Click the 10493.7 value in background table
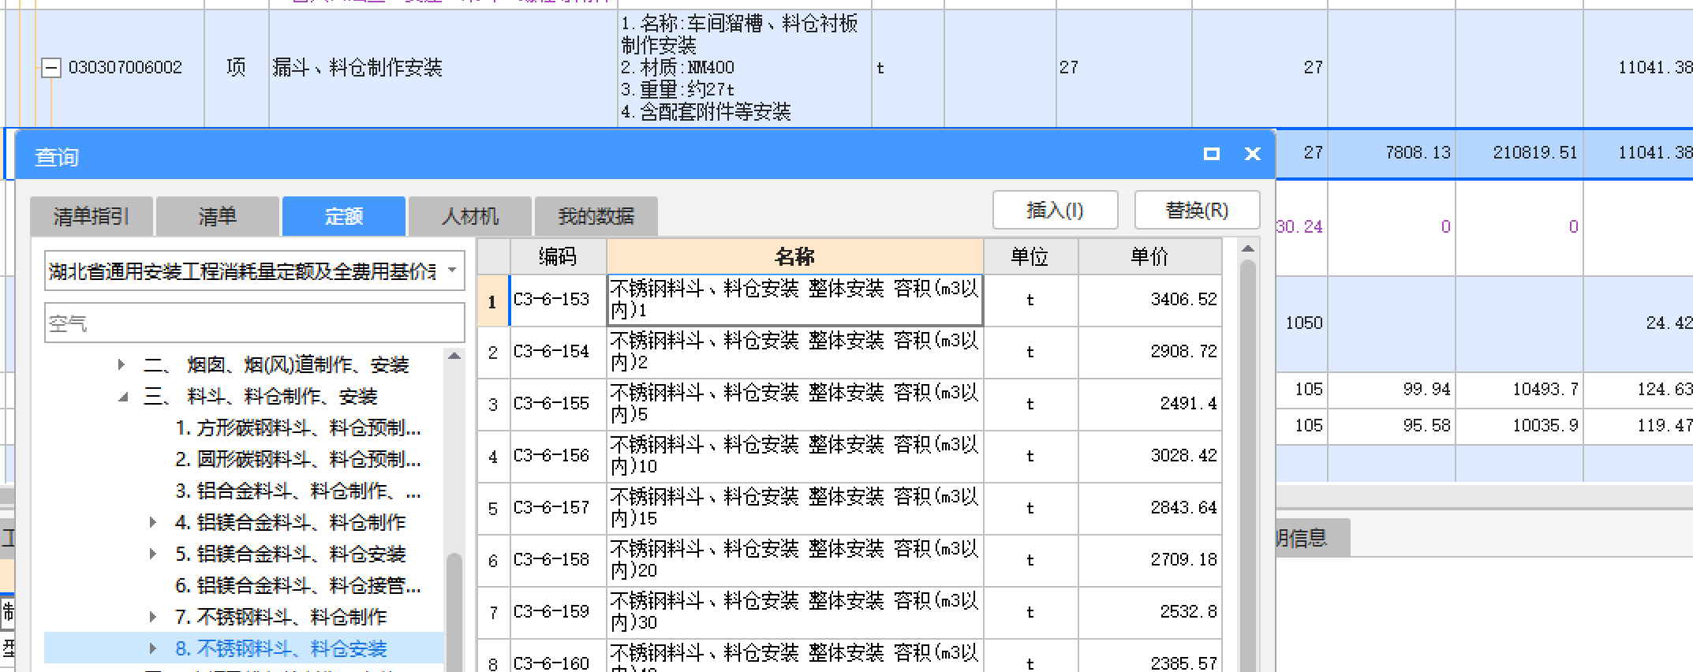The image size is (1693, 672). pyautogui.click(x=1519, y=389)
